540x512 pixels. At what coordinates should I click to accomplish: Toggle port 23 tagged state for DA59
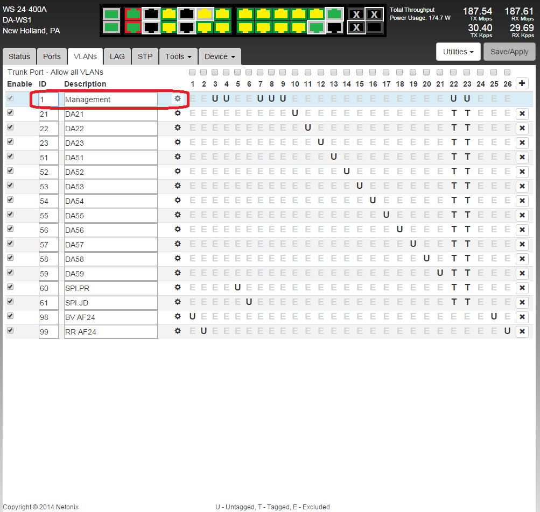(x=467, y=273)
